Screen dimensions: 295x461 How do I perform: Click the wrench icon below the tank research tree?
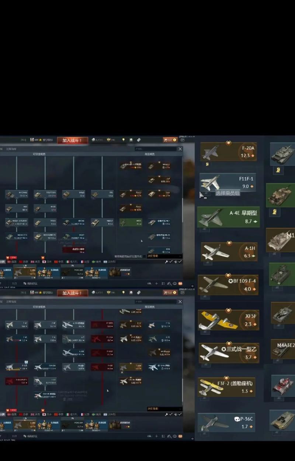click(x=167, y=261)
